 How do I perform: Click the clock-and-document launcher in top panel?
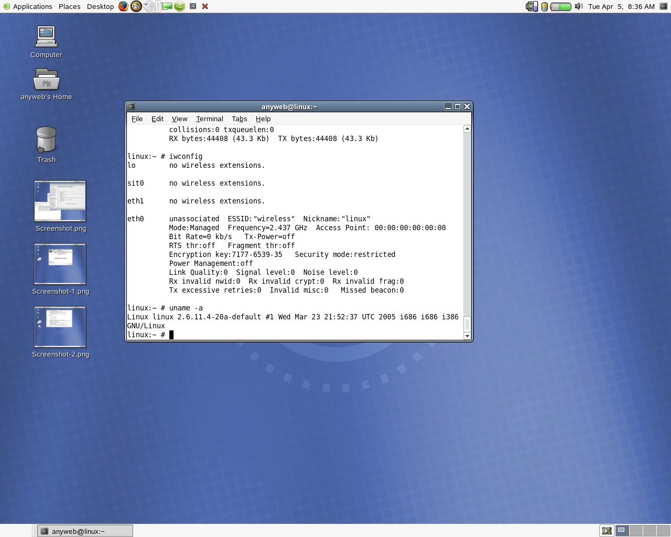click(x=150, y=6)
